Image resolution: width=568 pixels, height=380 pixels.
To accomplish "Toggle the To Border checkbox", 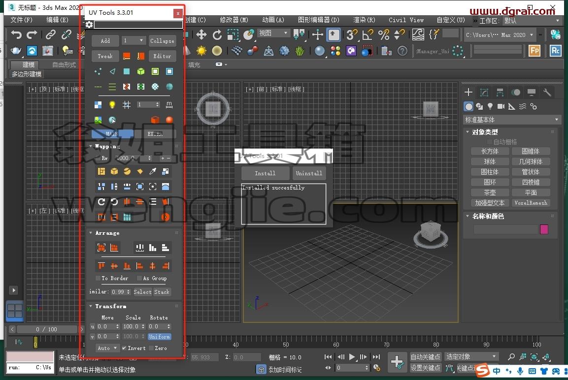I will click(x=98, y=278).
